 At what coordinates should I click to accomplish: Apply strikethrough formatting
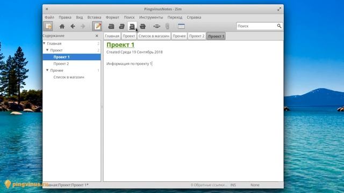click(142, 26)
